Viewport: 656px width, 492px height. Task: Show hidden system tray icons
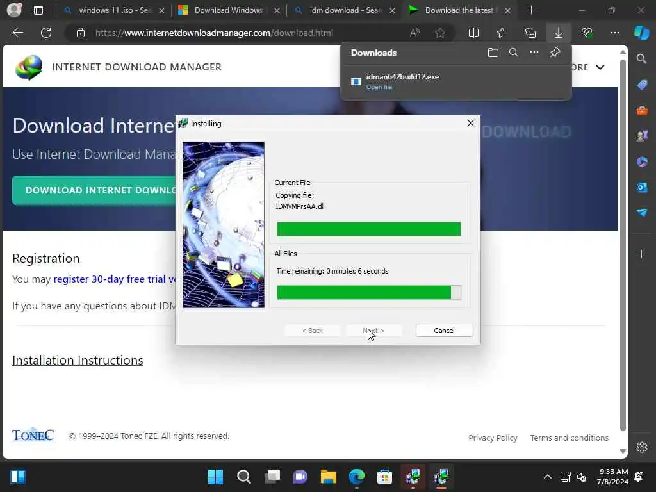[547, 477]
